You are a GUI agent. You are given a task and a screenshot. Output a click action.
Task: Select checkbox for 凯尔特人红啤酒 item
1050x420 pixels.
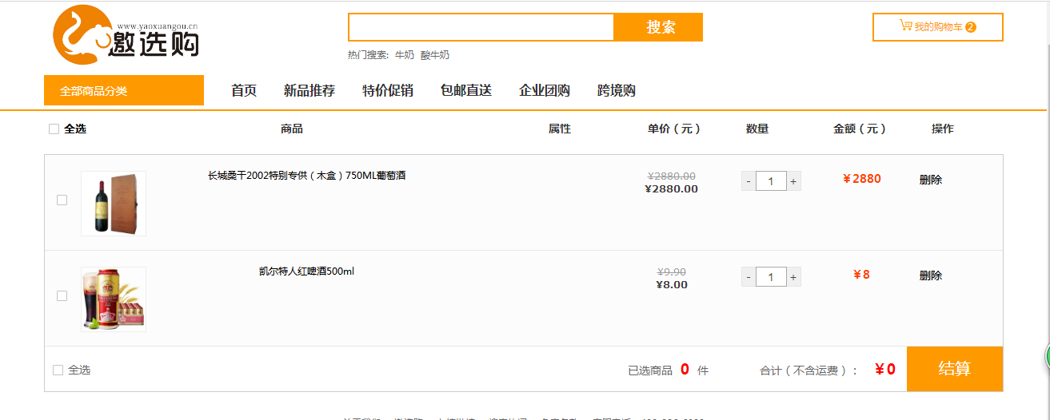click(62, 295)
